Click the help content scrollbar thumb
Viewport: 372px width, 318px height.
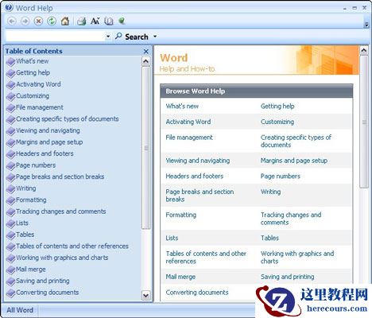(364, 122)
